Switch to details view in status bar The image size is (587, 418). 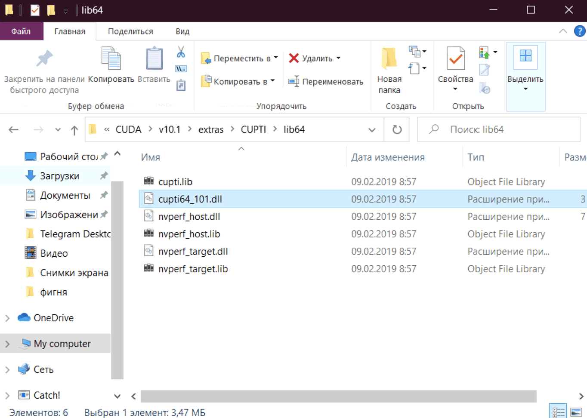pyautogui.click(x=558, y=412)
